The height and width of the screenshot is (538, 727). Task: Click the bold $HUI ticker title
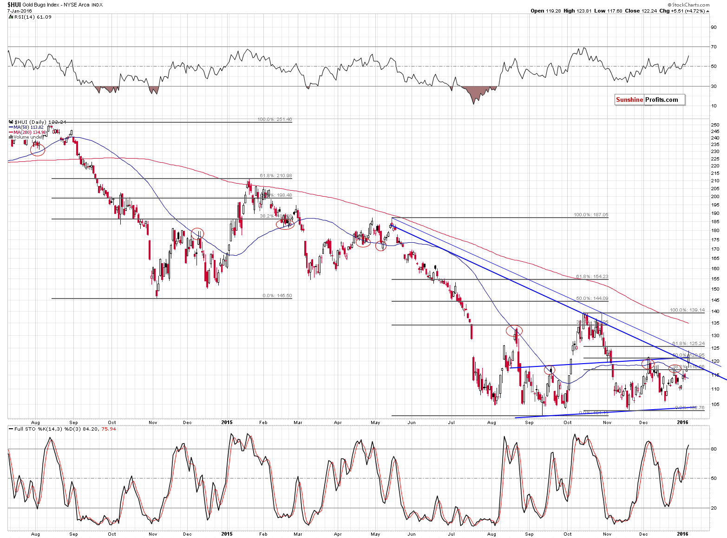(x=14, y=5)
